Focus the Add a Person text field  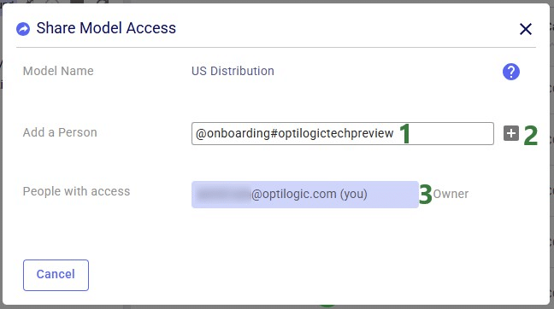coord(342,133)
